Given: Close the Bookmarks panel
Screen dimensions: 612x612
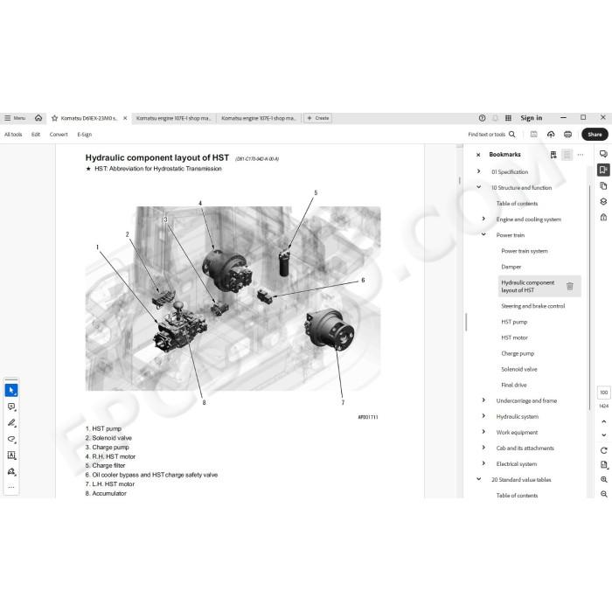Looking at the screenshot, I should tap(478, 155).
